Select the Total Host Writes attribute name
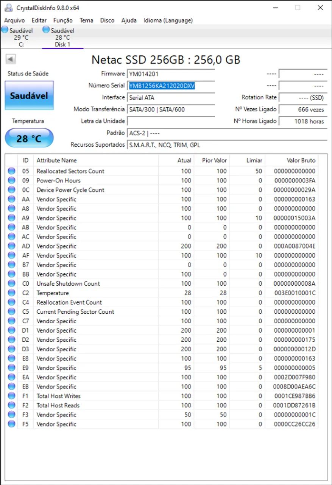The image size is (332, 485). click(58, 396)
